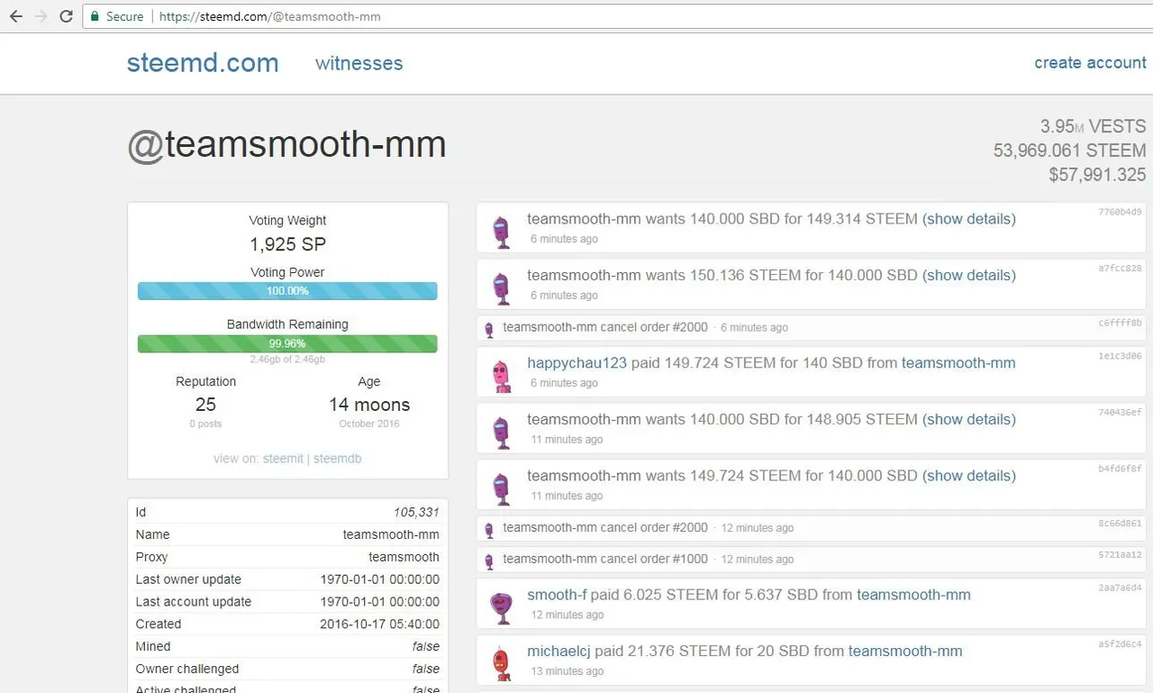Viewport: 1153px width, 693px height.
Task: Open transaction hash 2aa7a6d4
Action: (x=1120, y=588)
